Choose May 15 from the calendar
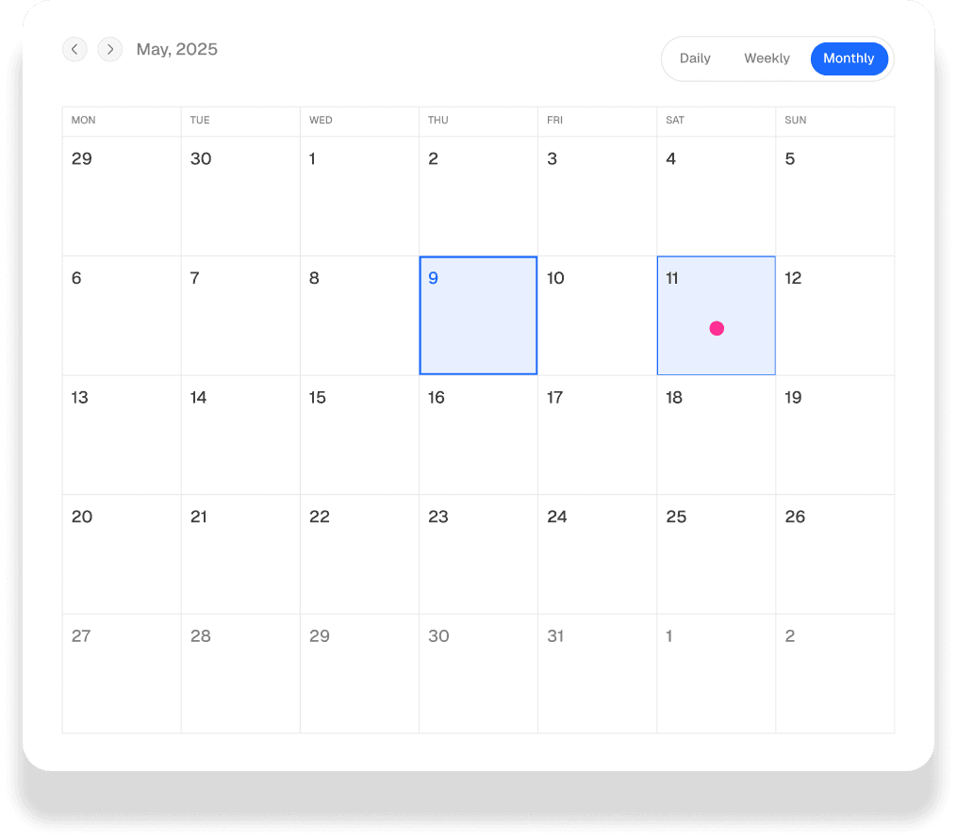This screenshot has height=839, width=957. click(359, 434)
